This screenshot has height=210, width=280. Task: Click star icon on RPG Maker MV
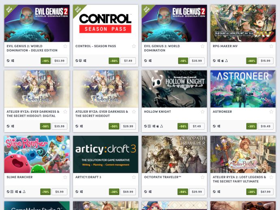pyautogui.click(x=271, y=46)
